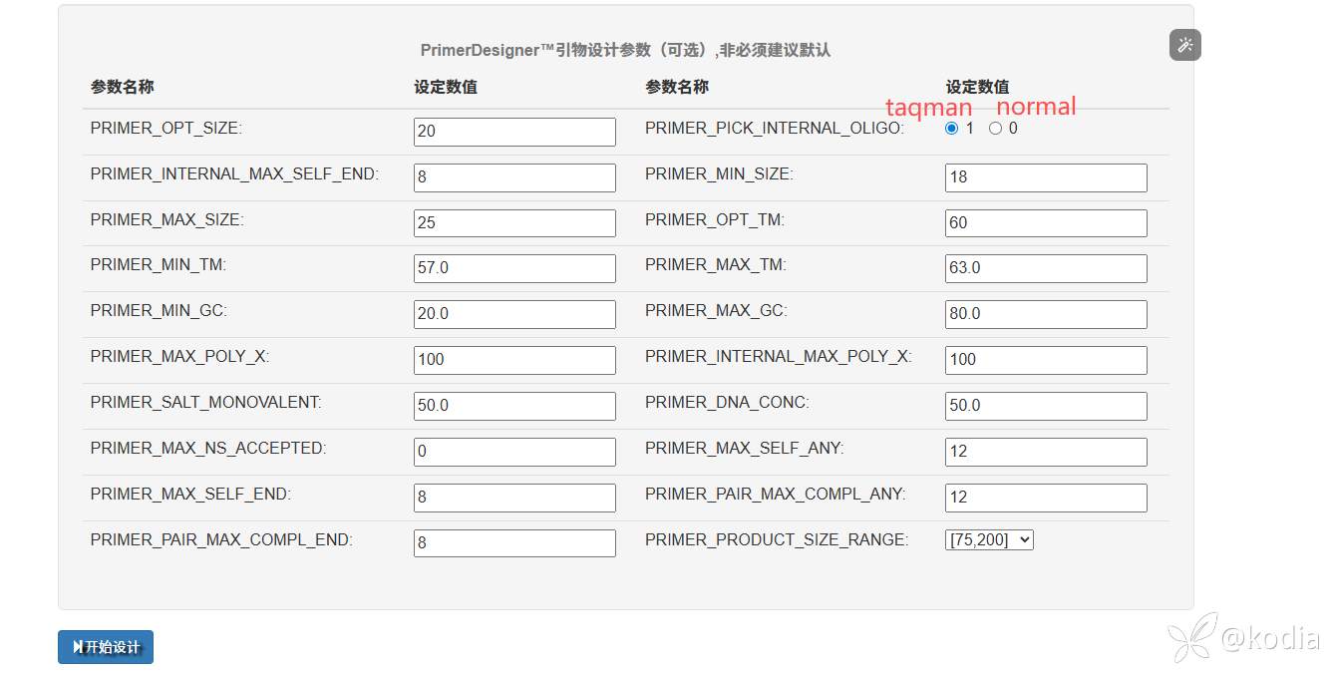Focus the PRIMER_PAIR_MAX_COMPL_ANY field

pyautogui.click(x=1046, y=498)
